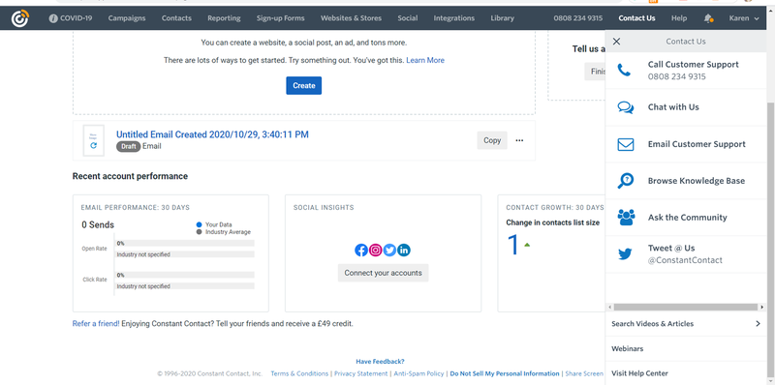
Task: Click the Twitter bird icon in panel
Action: click(625, 254)
